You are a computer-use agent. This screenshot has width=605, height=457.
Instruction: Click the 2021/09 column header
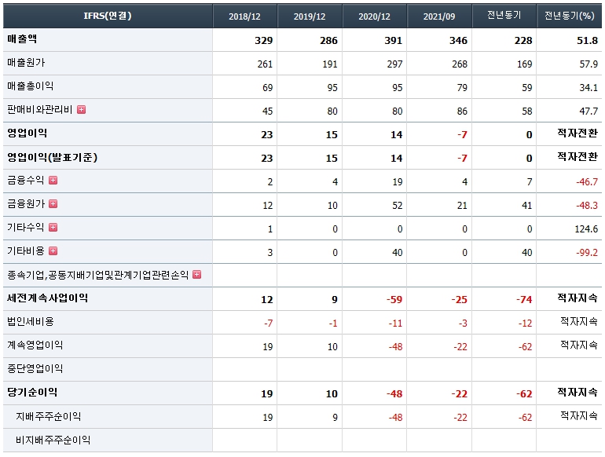coord(439,16)
